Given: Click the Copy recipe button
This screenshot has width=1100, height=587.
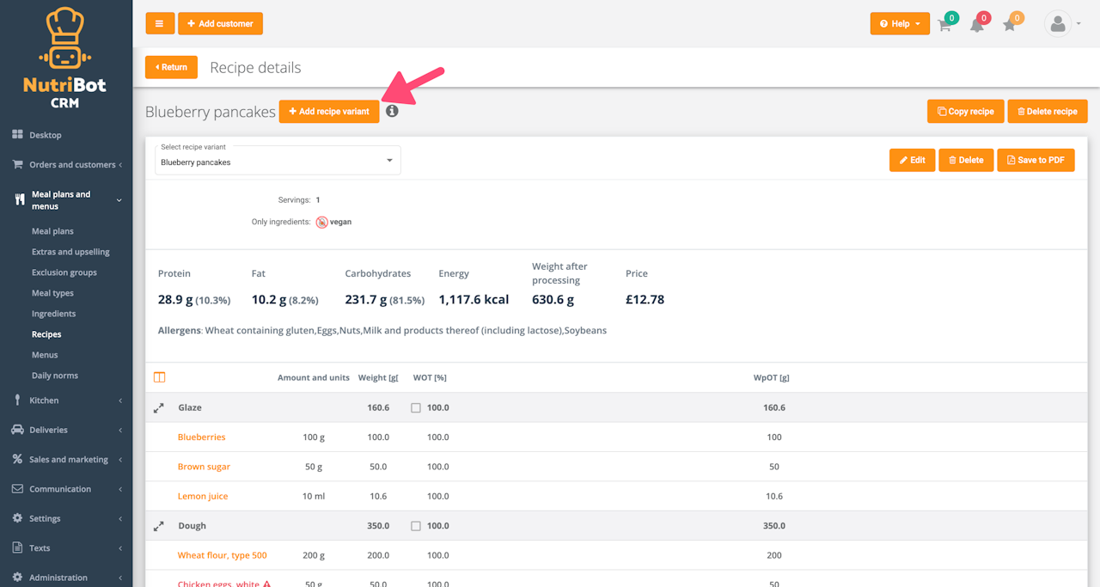Looking at the screenshot, I should pos(965,112).
